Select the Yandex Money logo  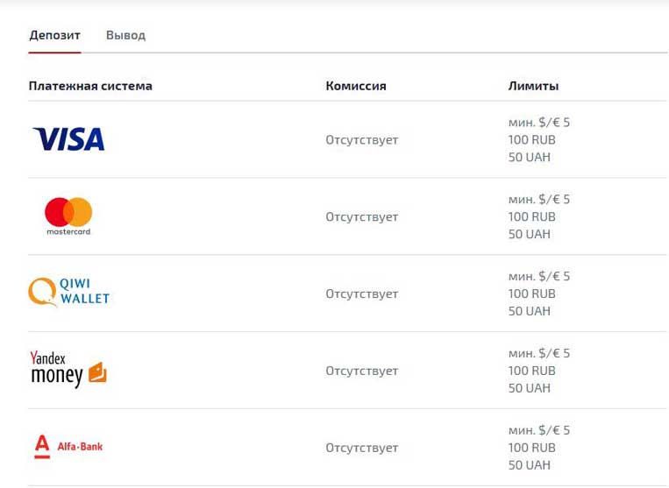(68, 370)
